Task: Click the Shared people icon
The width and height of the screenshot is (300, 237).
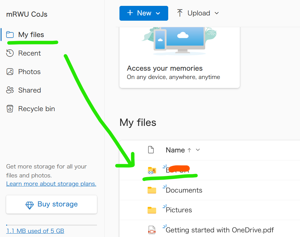Action: (10, 90)
